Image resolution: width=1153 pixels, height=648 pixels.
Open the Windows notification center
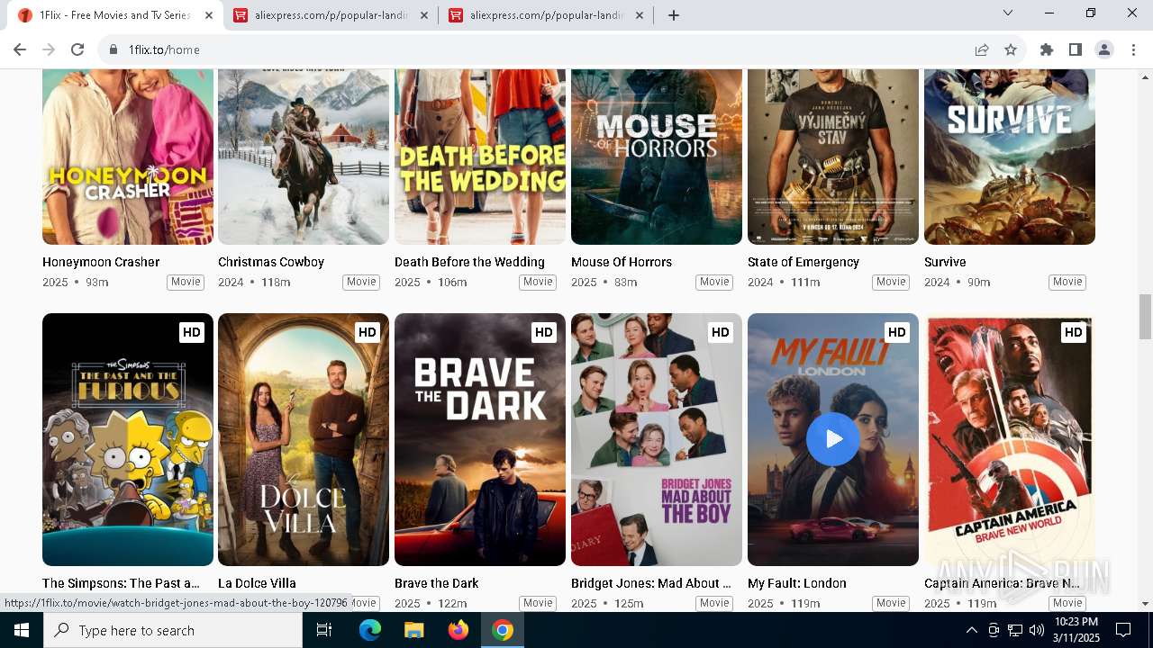coord(1123,630)
